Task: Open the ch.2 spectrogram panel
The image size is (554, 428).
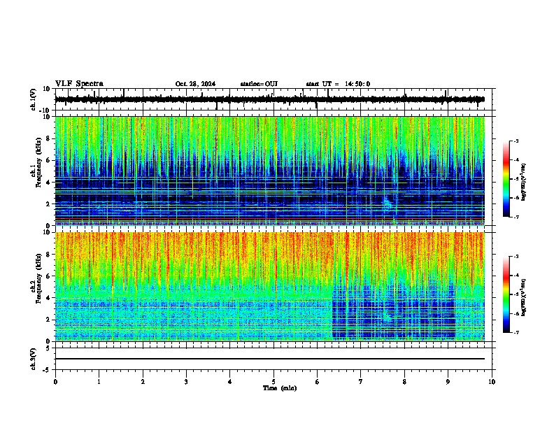Action: point(269,287)
